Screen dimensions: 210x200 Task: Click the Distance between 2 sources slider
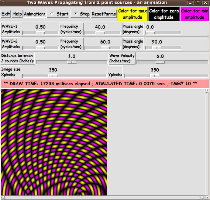pos(72,62)
